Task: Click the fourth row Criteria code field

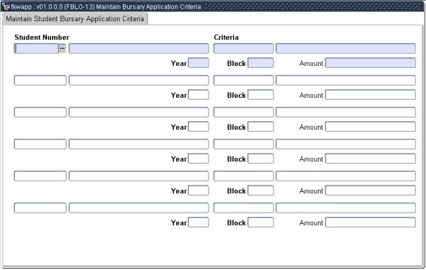Action: 244,145
